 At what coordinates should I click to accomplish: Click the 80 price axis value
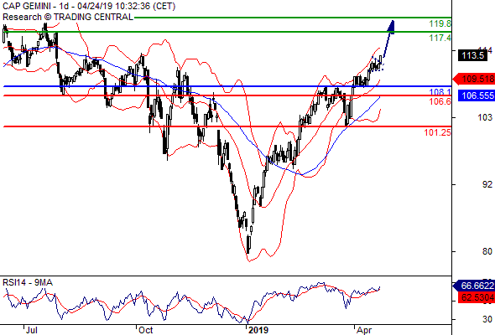487,251
